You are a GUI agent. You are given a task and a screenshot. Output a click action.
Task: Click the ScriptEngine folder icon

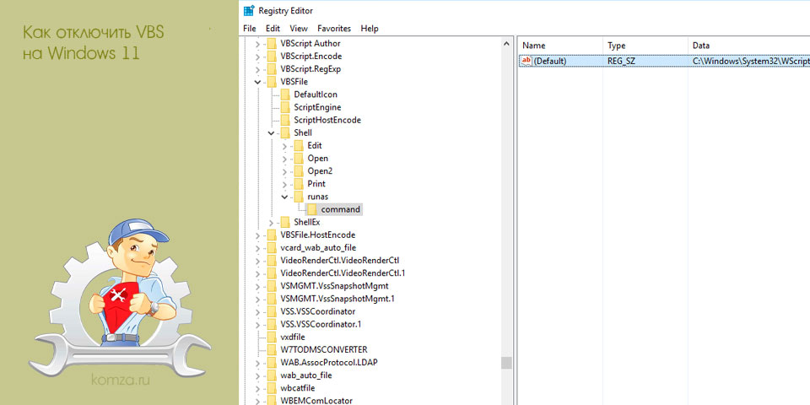[x=285, y=107]
